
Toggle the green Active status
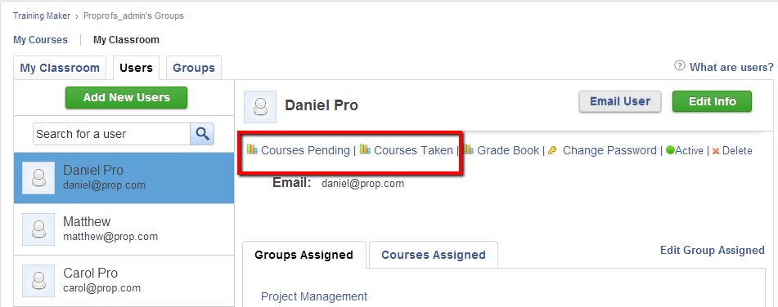click(x=684, y=150)
